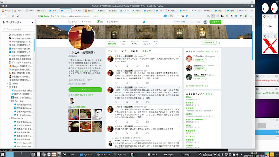Click the Firefox reload page icon
Screen dimensions: 279x157
coord(13,16)
